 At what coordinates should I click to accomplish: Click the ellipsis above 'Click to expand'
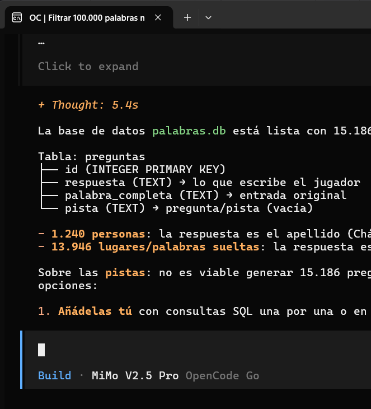point(41,43)
